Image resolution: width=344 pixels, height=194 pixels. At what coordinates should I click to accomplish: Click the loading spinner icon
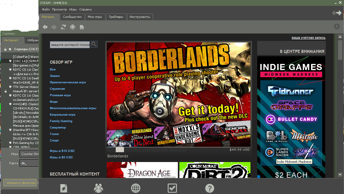pyautogui.click(x=337, y=26)
